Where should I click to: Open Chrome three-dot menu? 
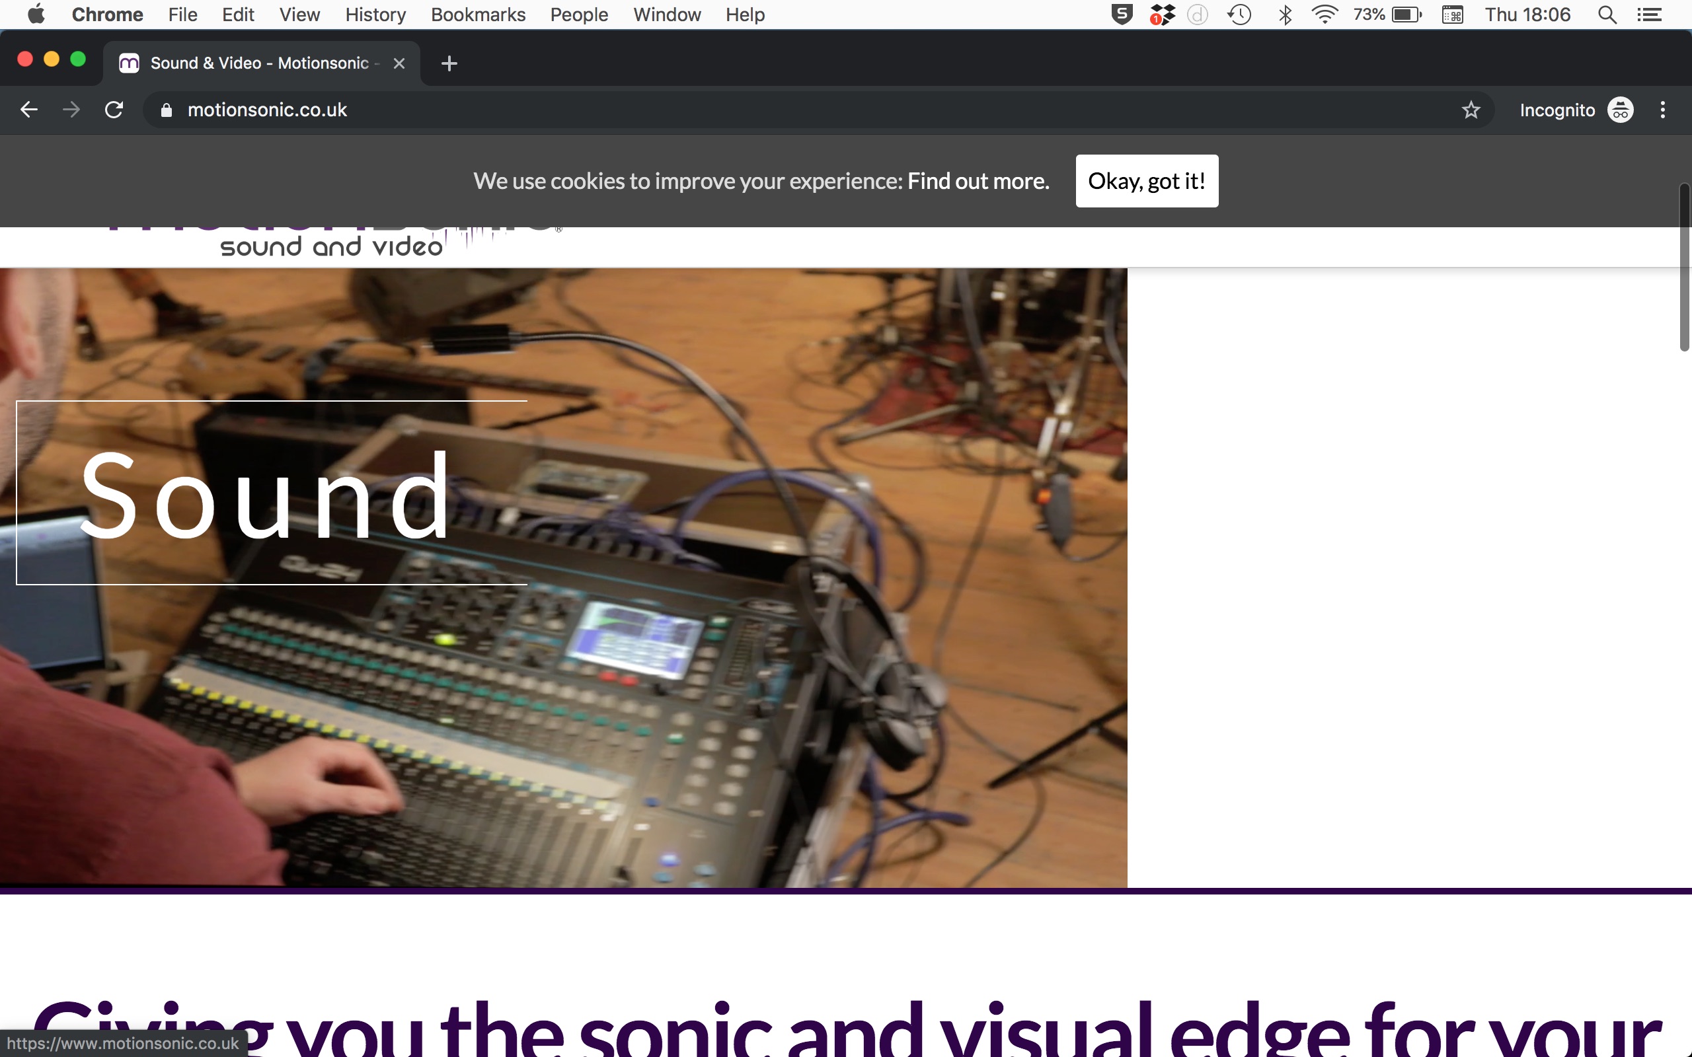(1663, 110)
